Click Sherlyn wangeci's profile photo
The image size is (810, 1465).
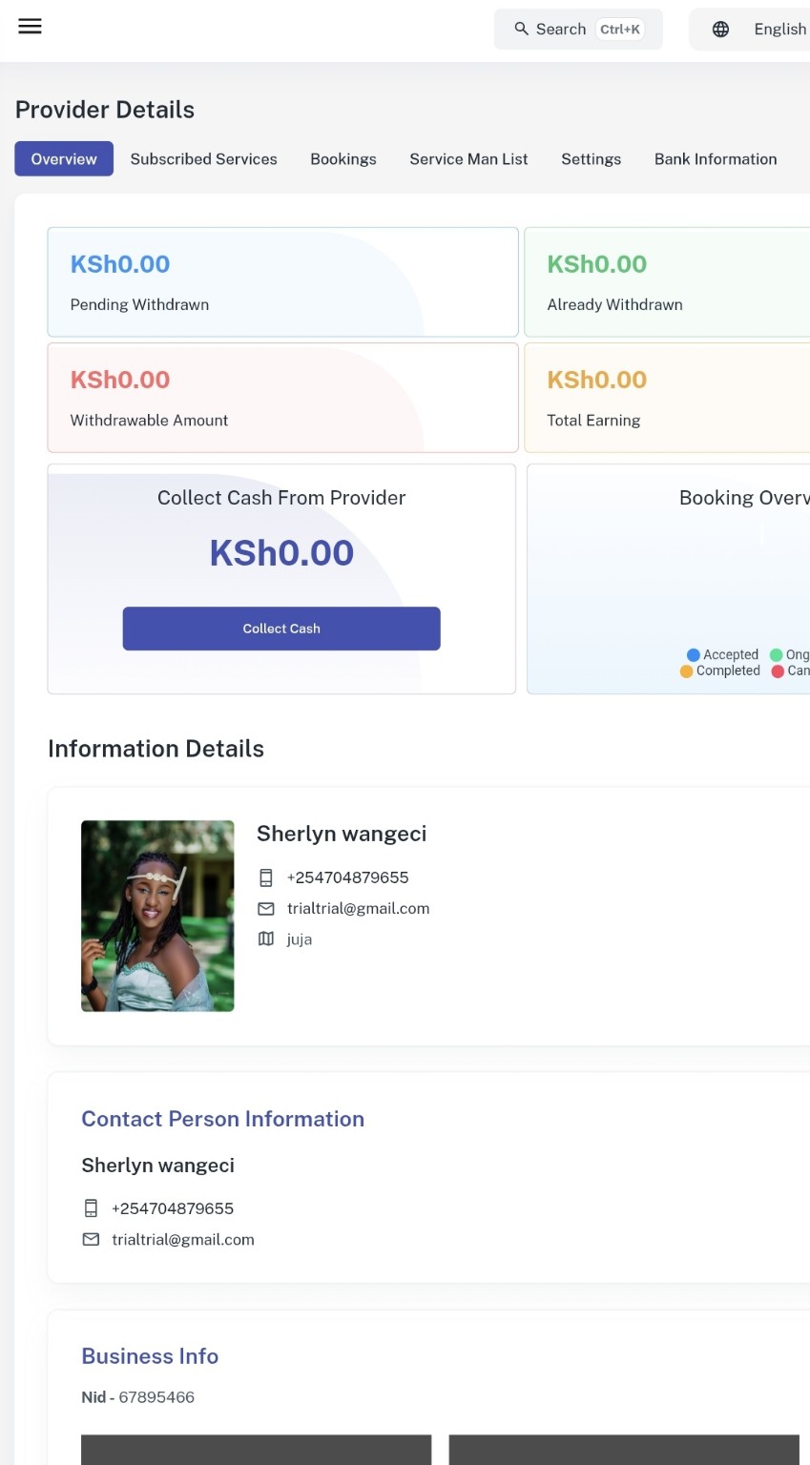point(157,916)
